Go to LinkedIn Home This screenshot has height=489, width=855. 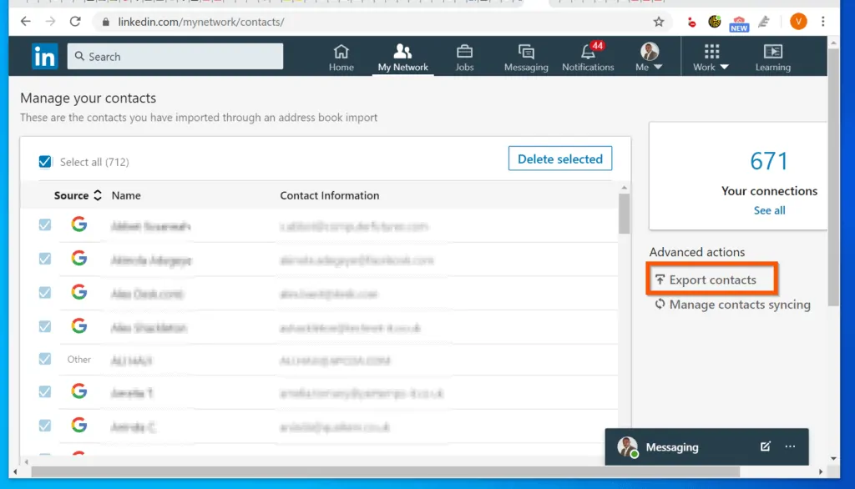tap(341, 58)
